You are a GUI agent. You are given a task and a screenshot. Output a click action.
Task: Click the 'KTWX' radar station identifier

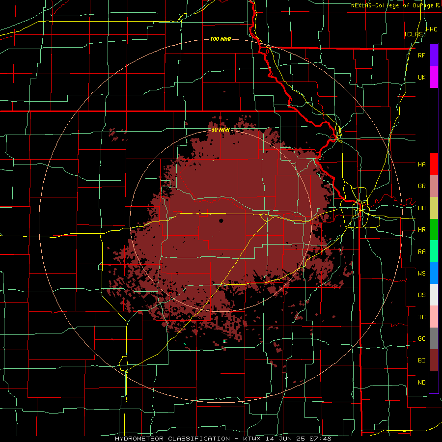[251, 439]
